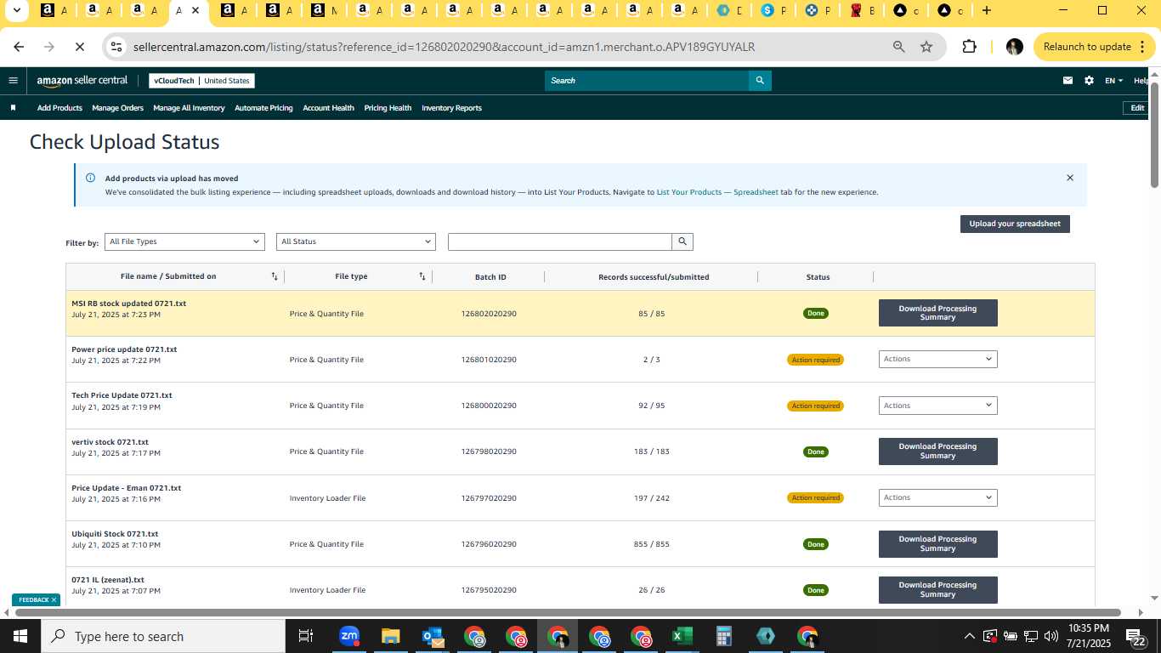Open Automate Pricing menu item
This screenshot has height=653, width=1161.
click(263, 108)
